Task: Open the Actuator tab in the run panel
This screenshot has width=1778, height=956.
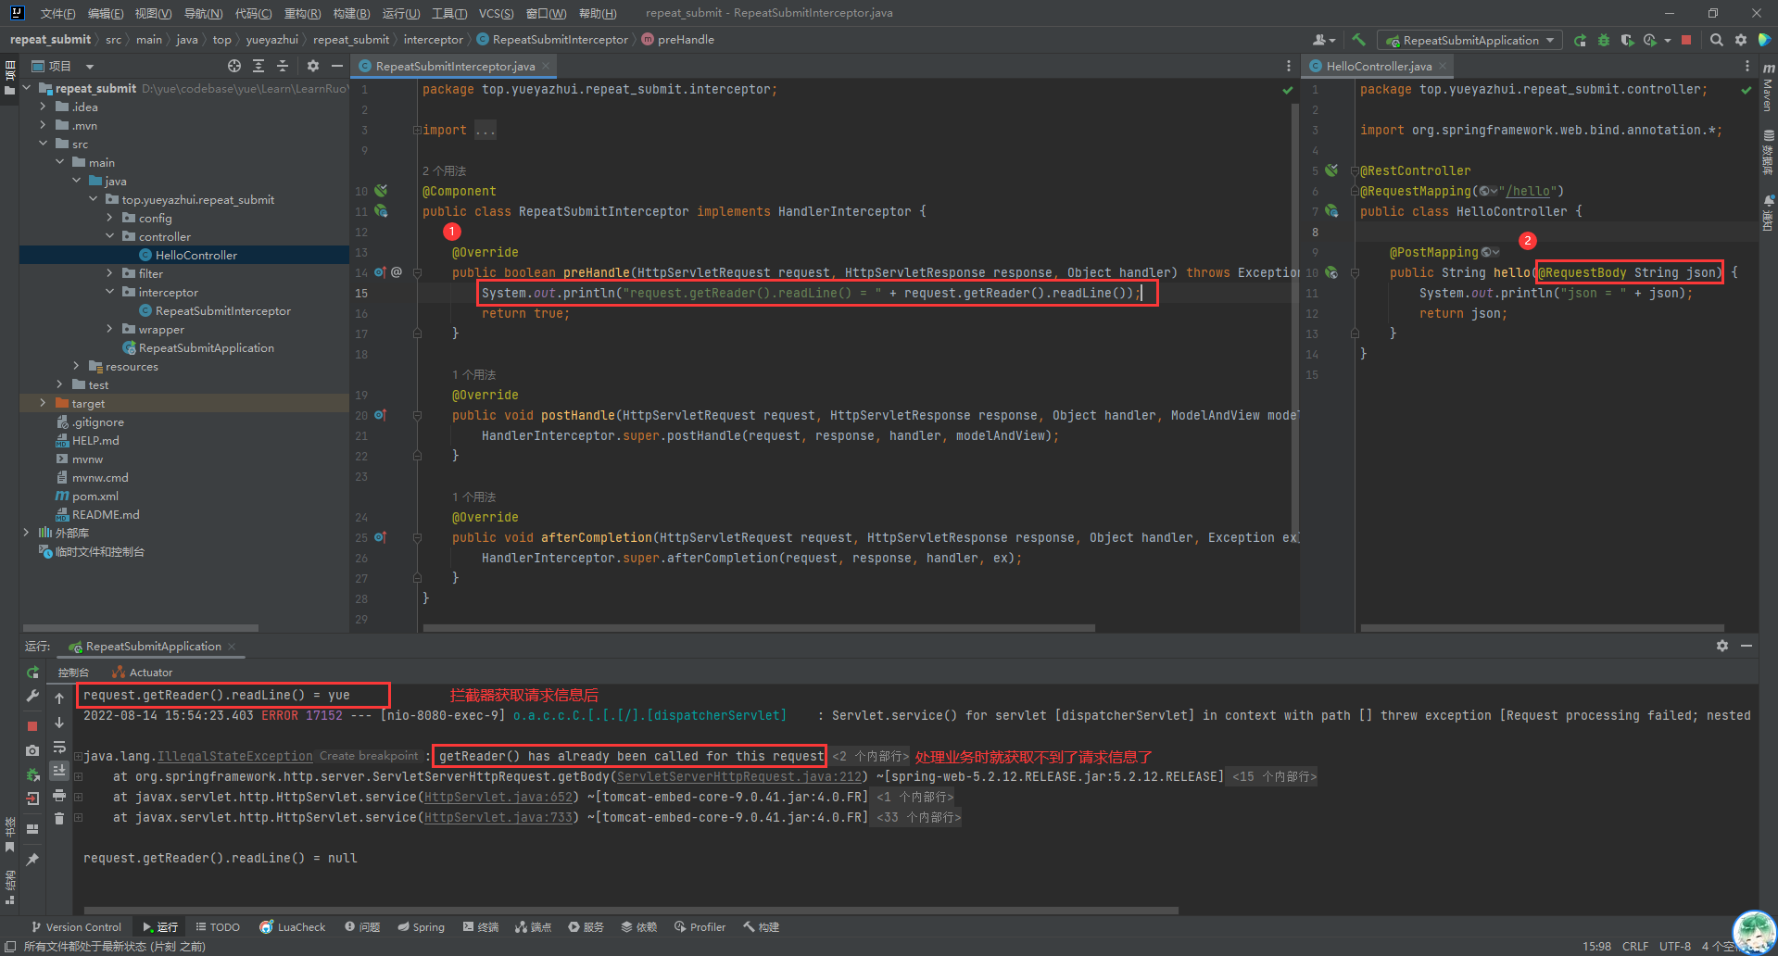Action: [143, 673]
